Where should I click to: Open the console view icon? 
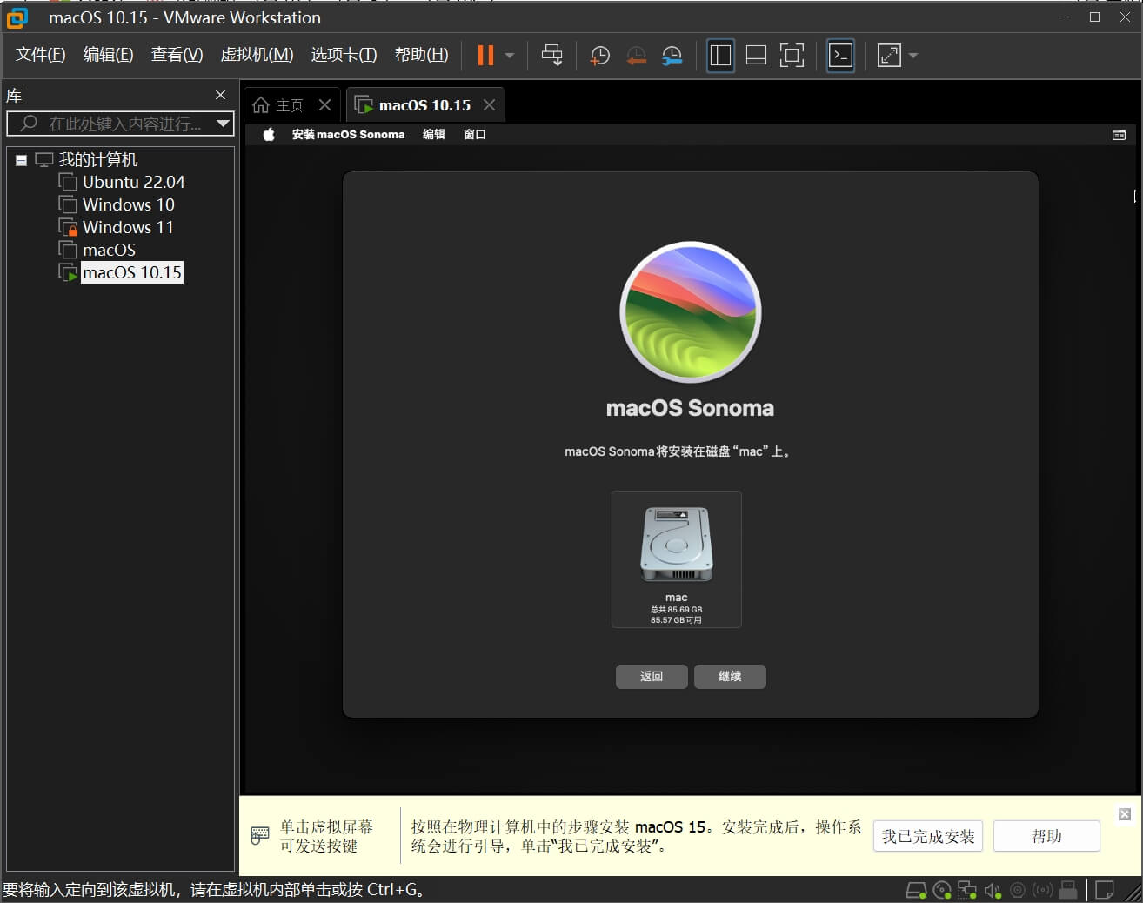pyautogui.click(x=840, y=56)
